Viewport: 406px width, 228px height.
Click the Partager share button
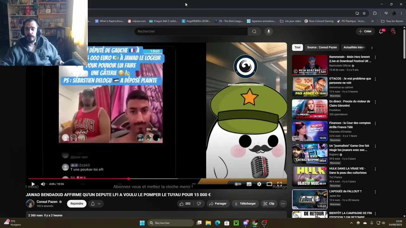218,204
